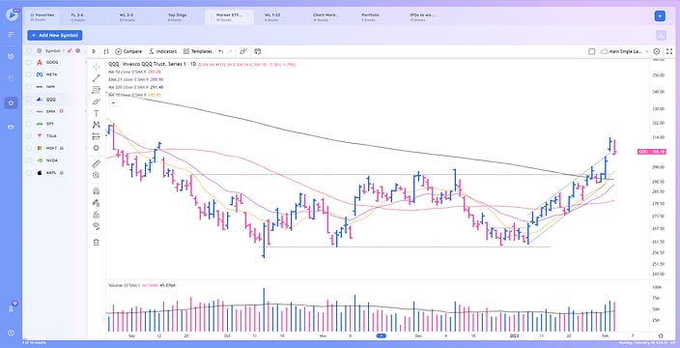Open the Main Single Layout dropdown
680x348 pixels.
click(625, 51)
